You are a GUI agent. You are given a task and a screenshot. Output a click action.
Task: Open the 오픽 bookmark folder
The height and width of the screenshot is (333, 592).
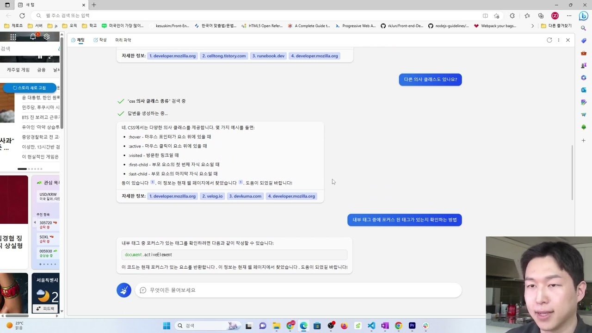[x=69, y=26]
